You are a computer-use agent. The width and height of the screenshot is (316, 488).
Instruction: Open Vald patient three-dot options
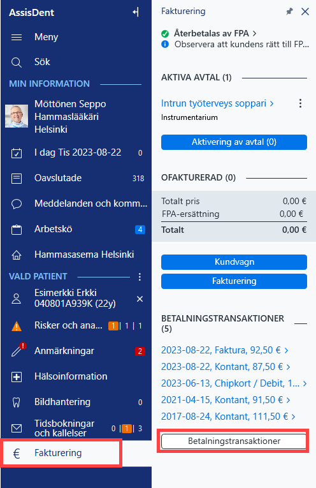tap(140, 277)
